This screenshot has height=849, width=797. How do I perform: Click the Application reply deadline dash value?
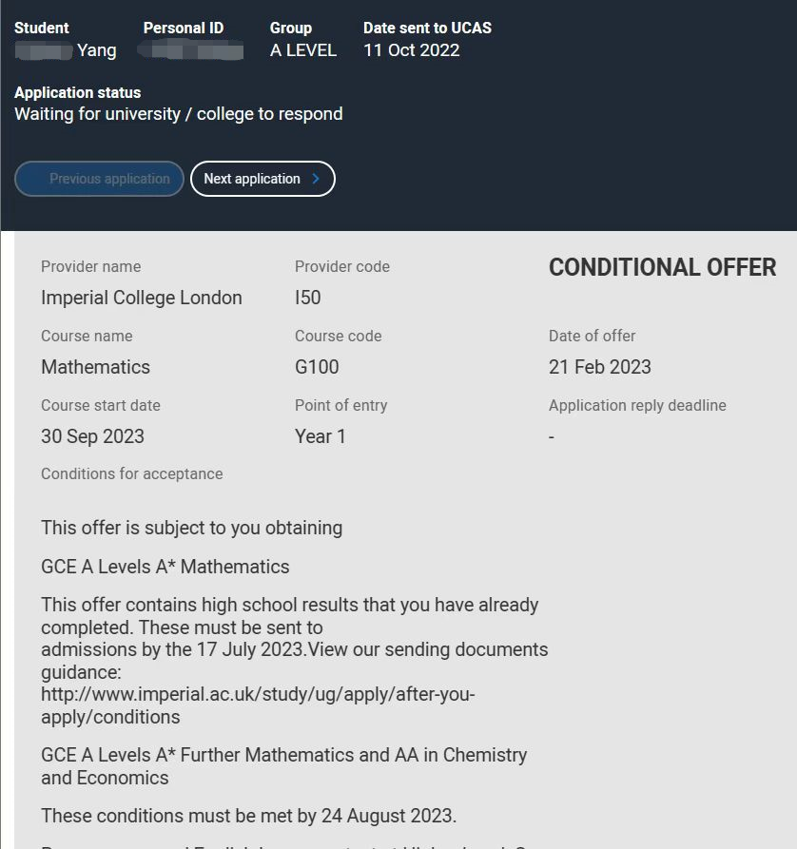(552, 436)
